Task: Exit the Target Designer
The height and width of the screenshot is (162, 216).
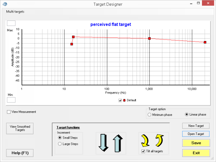Action: (196, 153)
